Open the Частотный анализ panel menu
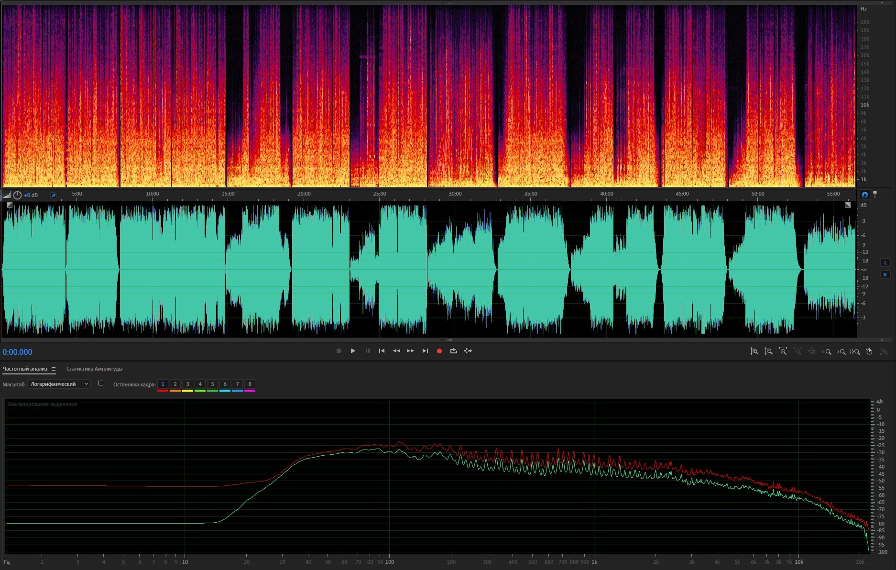 tap(54, 369)
